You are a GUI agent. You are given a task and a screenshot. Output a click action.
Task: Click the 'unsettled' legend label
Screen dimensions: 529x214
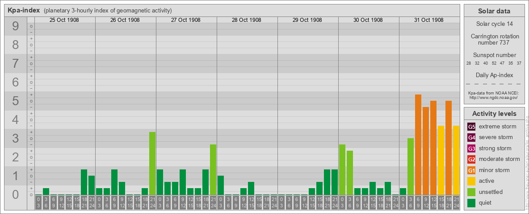click(x=491, y=192)
